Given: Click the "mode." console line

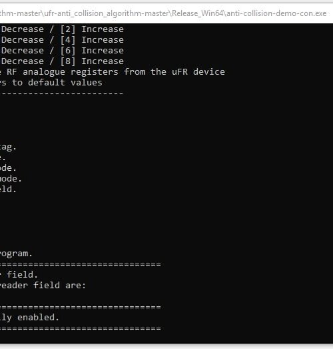Looking at the screenshot, I should click(11, 179).
